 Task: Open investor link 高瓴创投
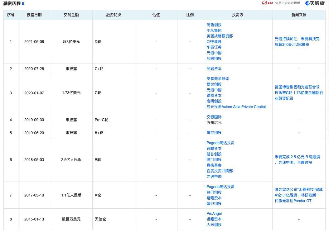(214, 25)
